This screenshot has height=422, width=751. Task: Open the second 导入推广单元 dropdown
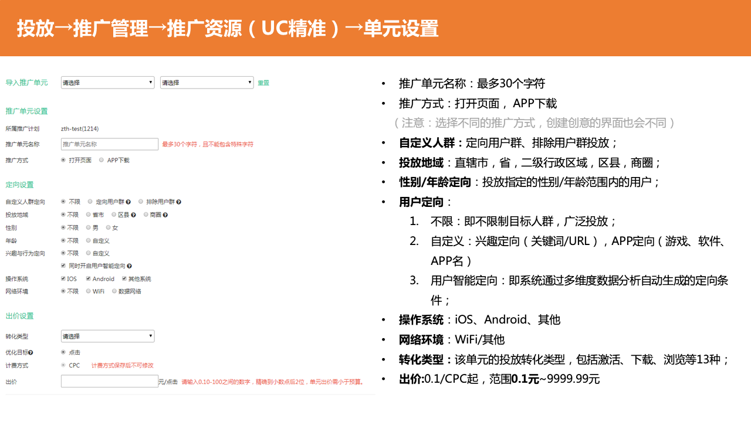[x=207, y=83]
